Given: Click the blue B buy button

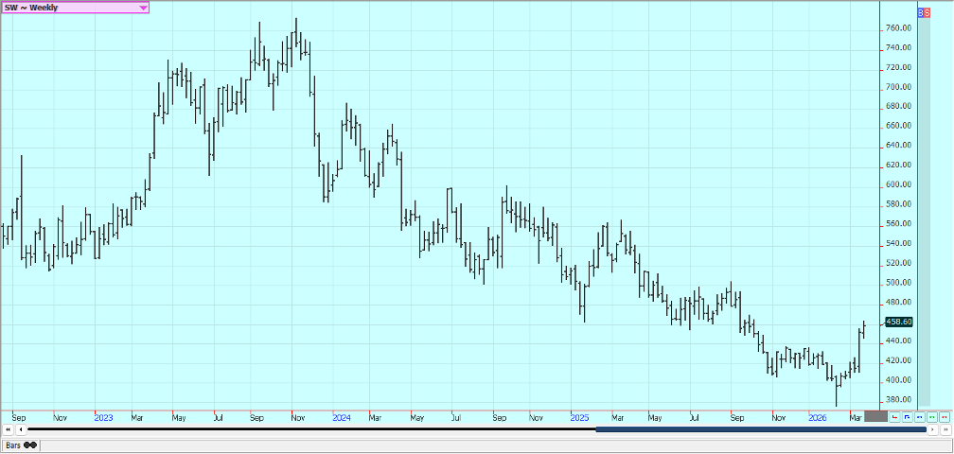Looking at the screenshot, I should [921, 13].
